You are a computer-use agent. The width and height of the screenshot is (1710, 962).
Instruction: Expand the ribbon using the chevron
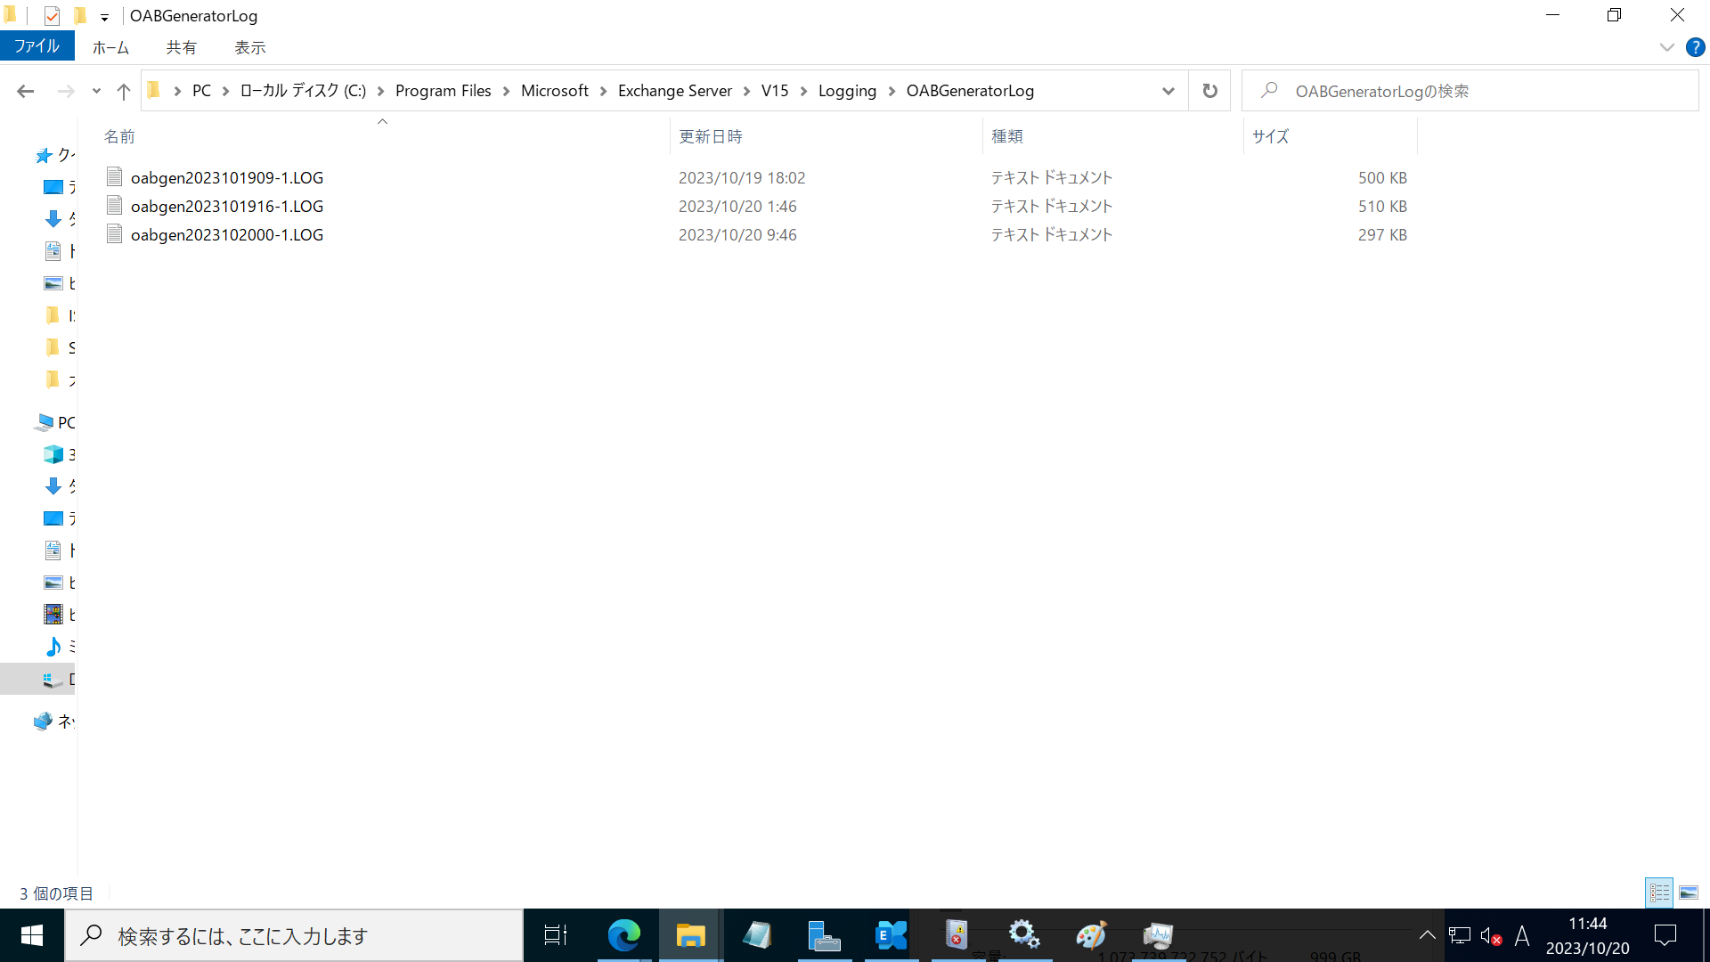[x=1667, y=47]
